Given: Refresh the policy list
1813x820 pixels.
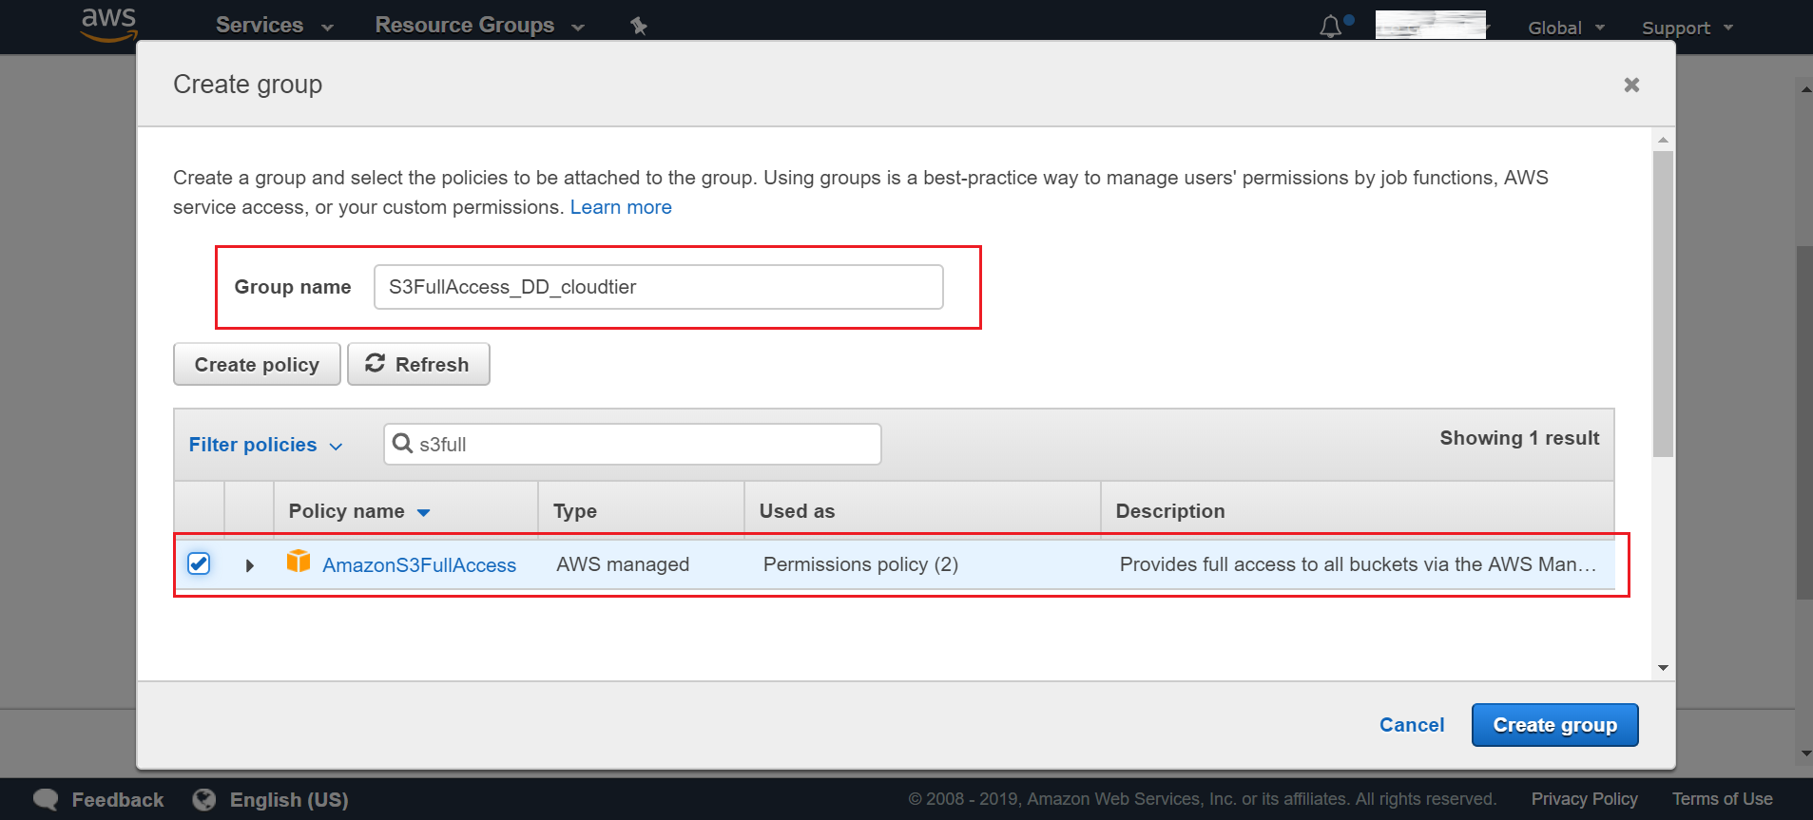Looking at the screenshot, I should (418, 365).
